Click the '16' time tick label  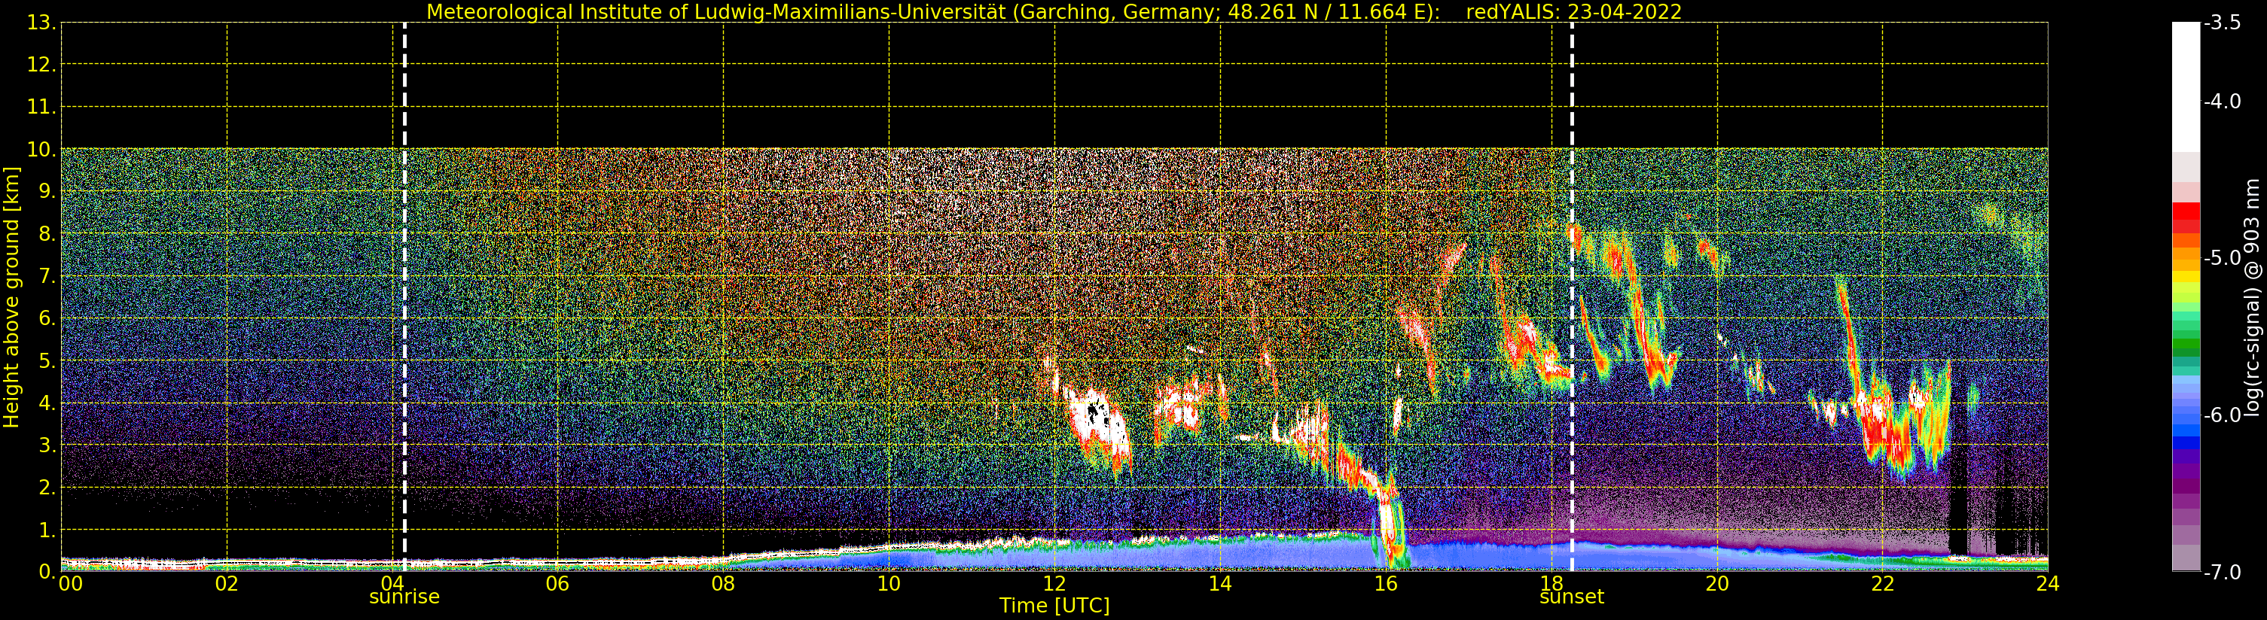pos(1386,583)
